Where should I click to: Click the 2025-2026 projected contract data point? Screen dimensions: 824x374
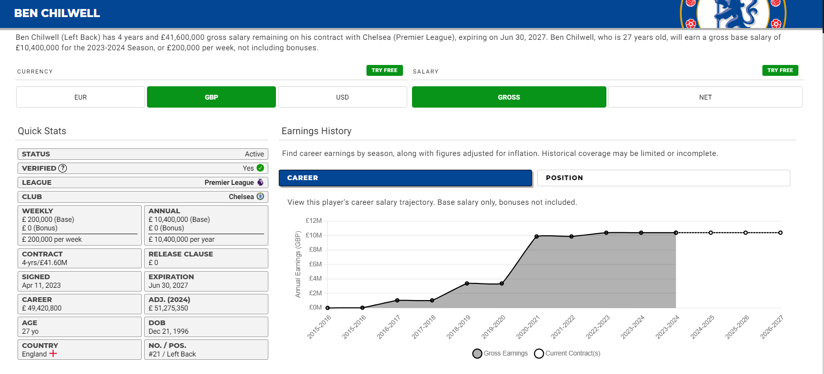[746, 233]
